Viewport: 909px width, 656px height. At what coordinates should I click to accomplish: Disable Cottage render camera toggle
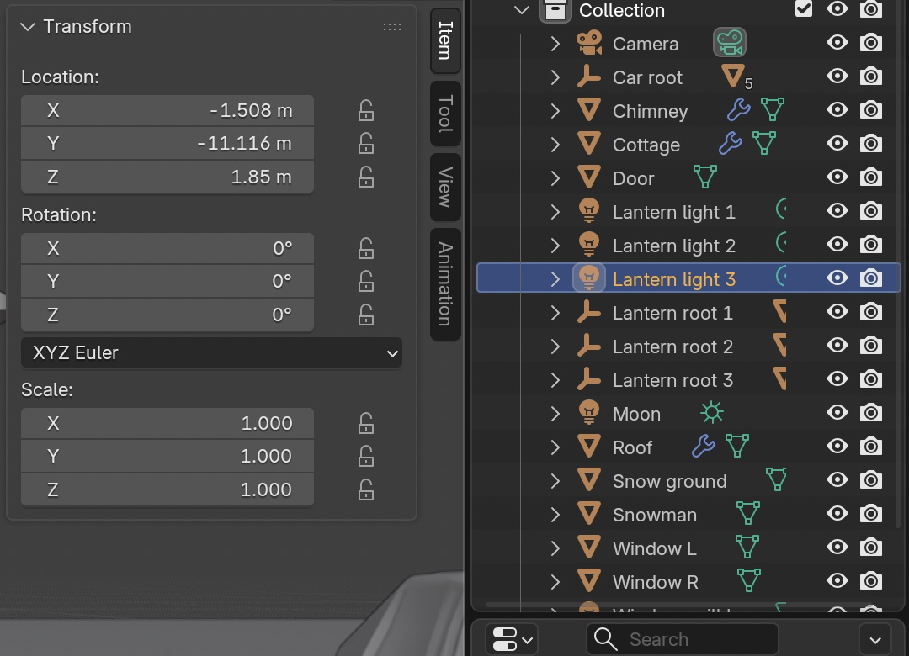coord(871,144)
